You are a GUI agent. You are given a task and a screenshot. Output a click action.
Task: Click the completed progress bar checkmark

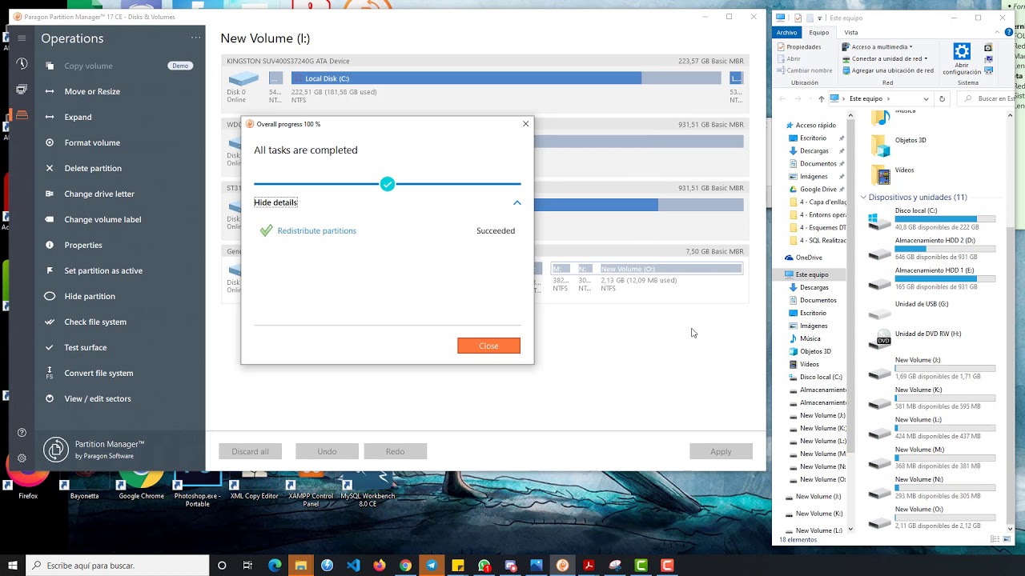pyautogui.click(x=388, y=184)
